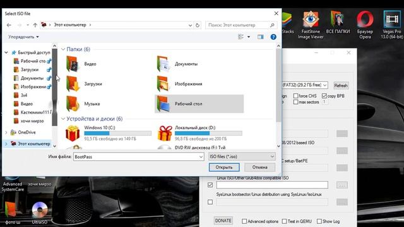Screen dimensions: 404x227
Task: Enable SysLinux bootsector checkbox
Action: [210, 202]
